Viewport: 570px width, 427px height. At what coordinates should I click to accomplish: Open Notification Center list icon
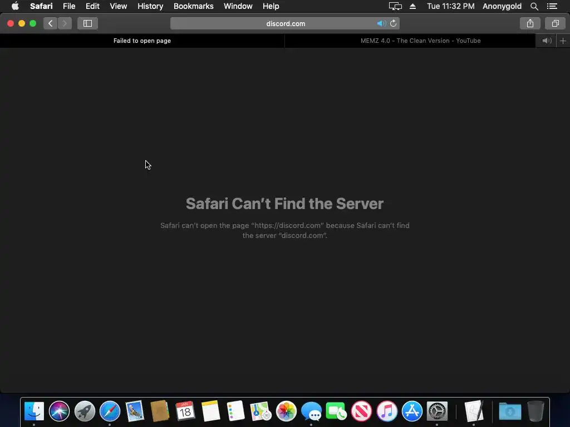pos(552,6)
